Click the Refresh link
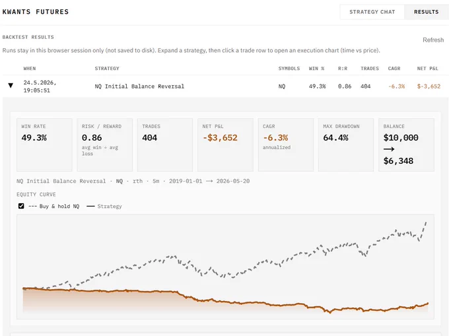The width and height of the screenshot is (449, 336). [433, 40]
